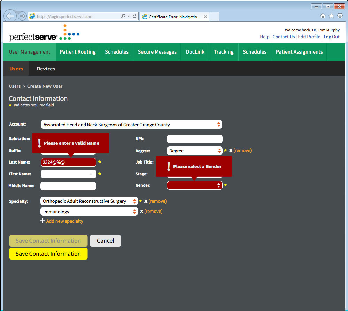The image size is (348, 311).
Task: Click 'Create New User' breadcrumb text
Action: point(45,86)
